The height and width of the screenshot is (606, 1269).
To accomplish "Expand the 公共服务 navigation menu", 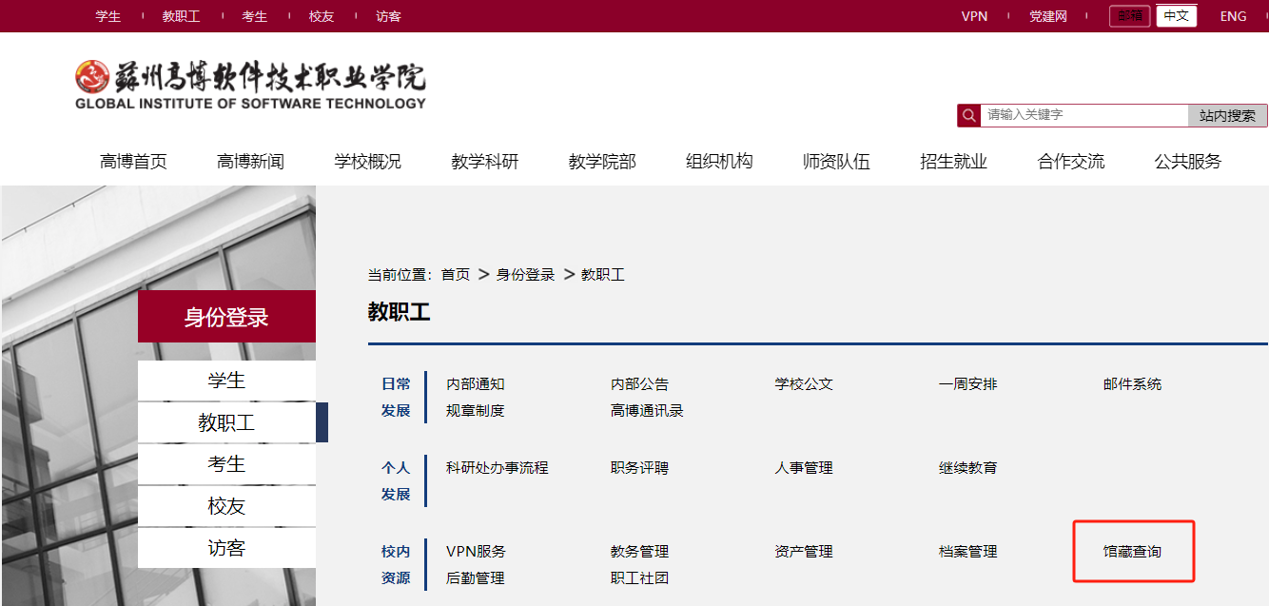I will (1187, 162).
